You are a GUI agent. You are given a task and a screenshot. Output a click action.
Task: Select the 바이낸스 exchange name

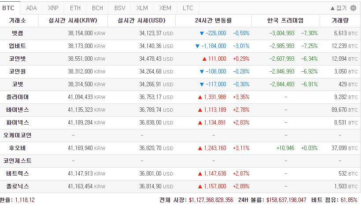[x=18, y=110]
